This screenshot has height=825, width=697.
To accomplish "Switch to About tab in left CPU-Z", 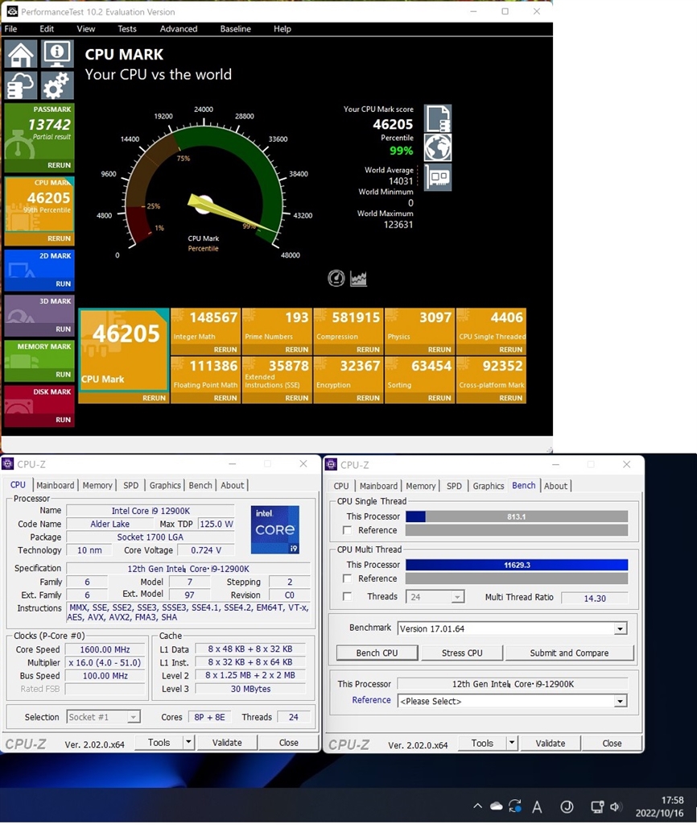I will pos(233,485).
